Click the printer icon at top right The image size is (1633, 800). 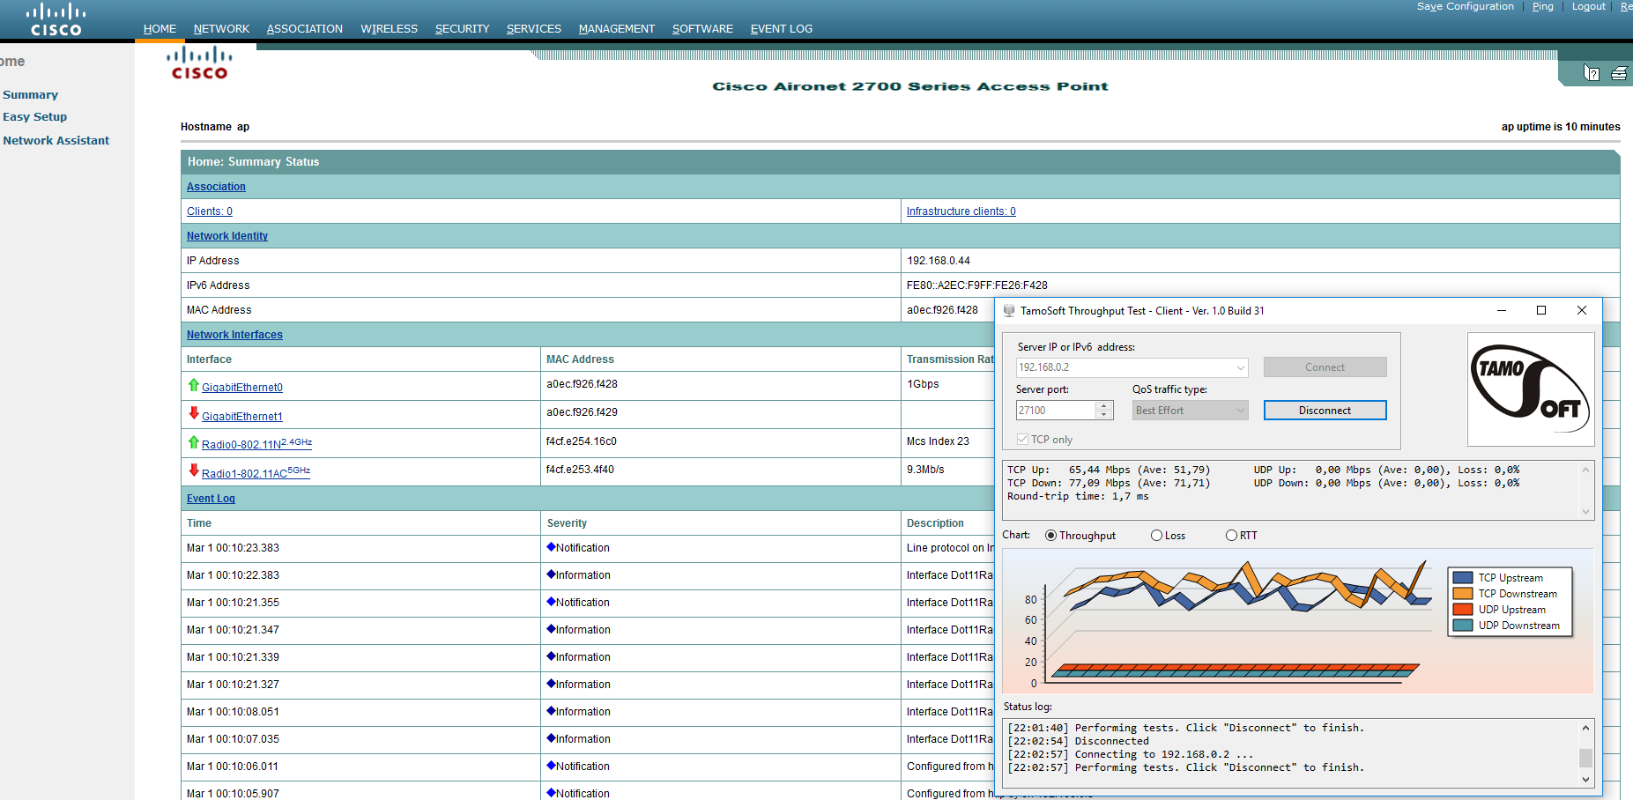coord(1619,73)
